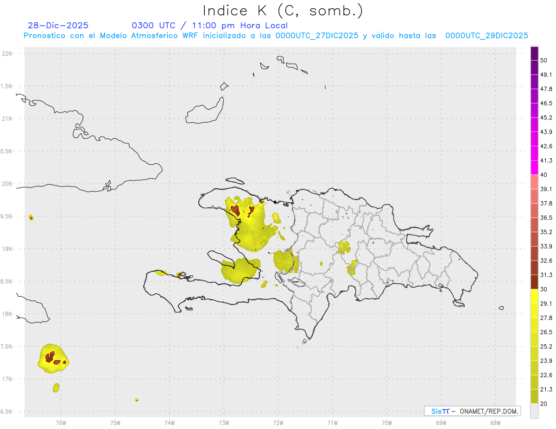Click the colorbar value "26.5"
The image size is (556, 429).
click(x=546, y=332)
